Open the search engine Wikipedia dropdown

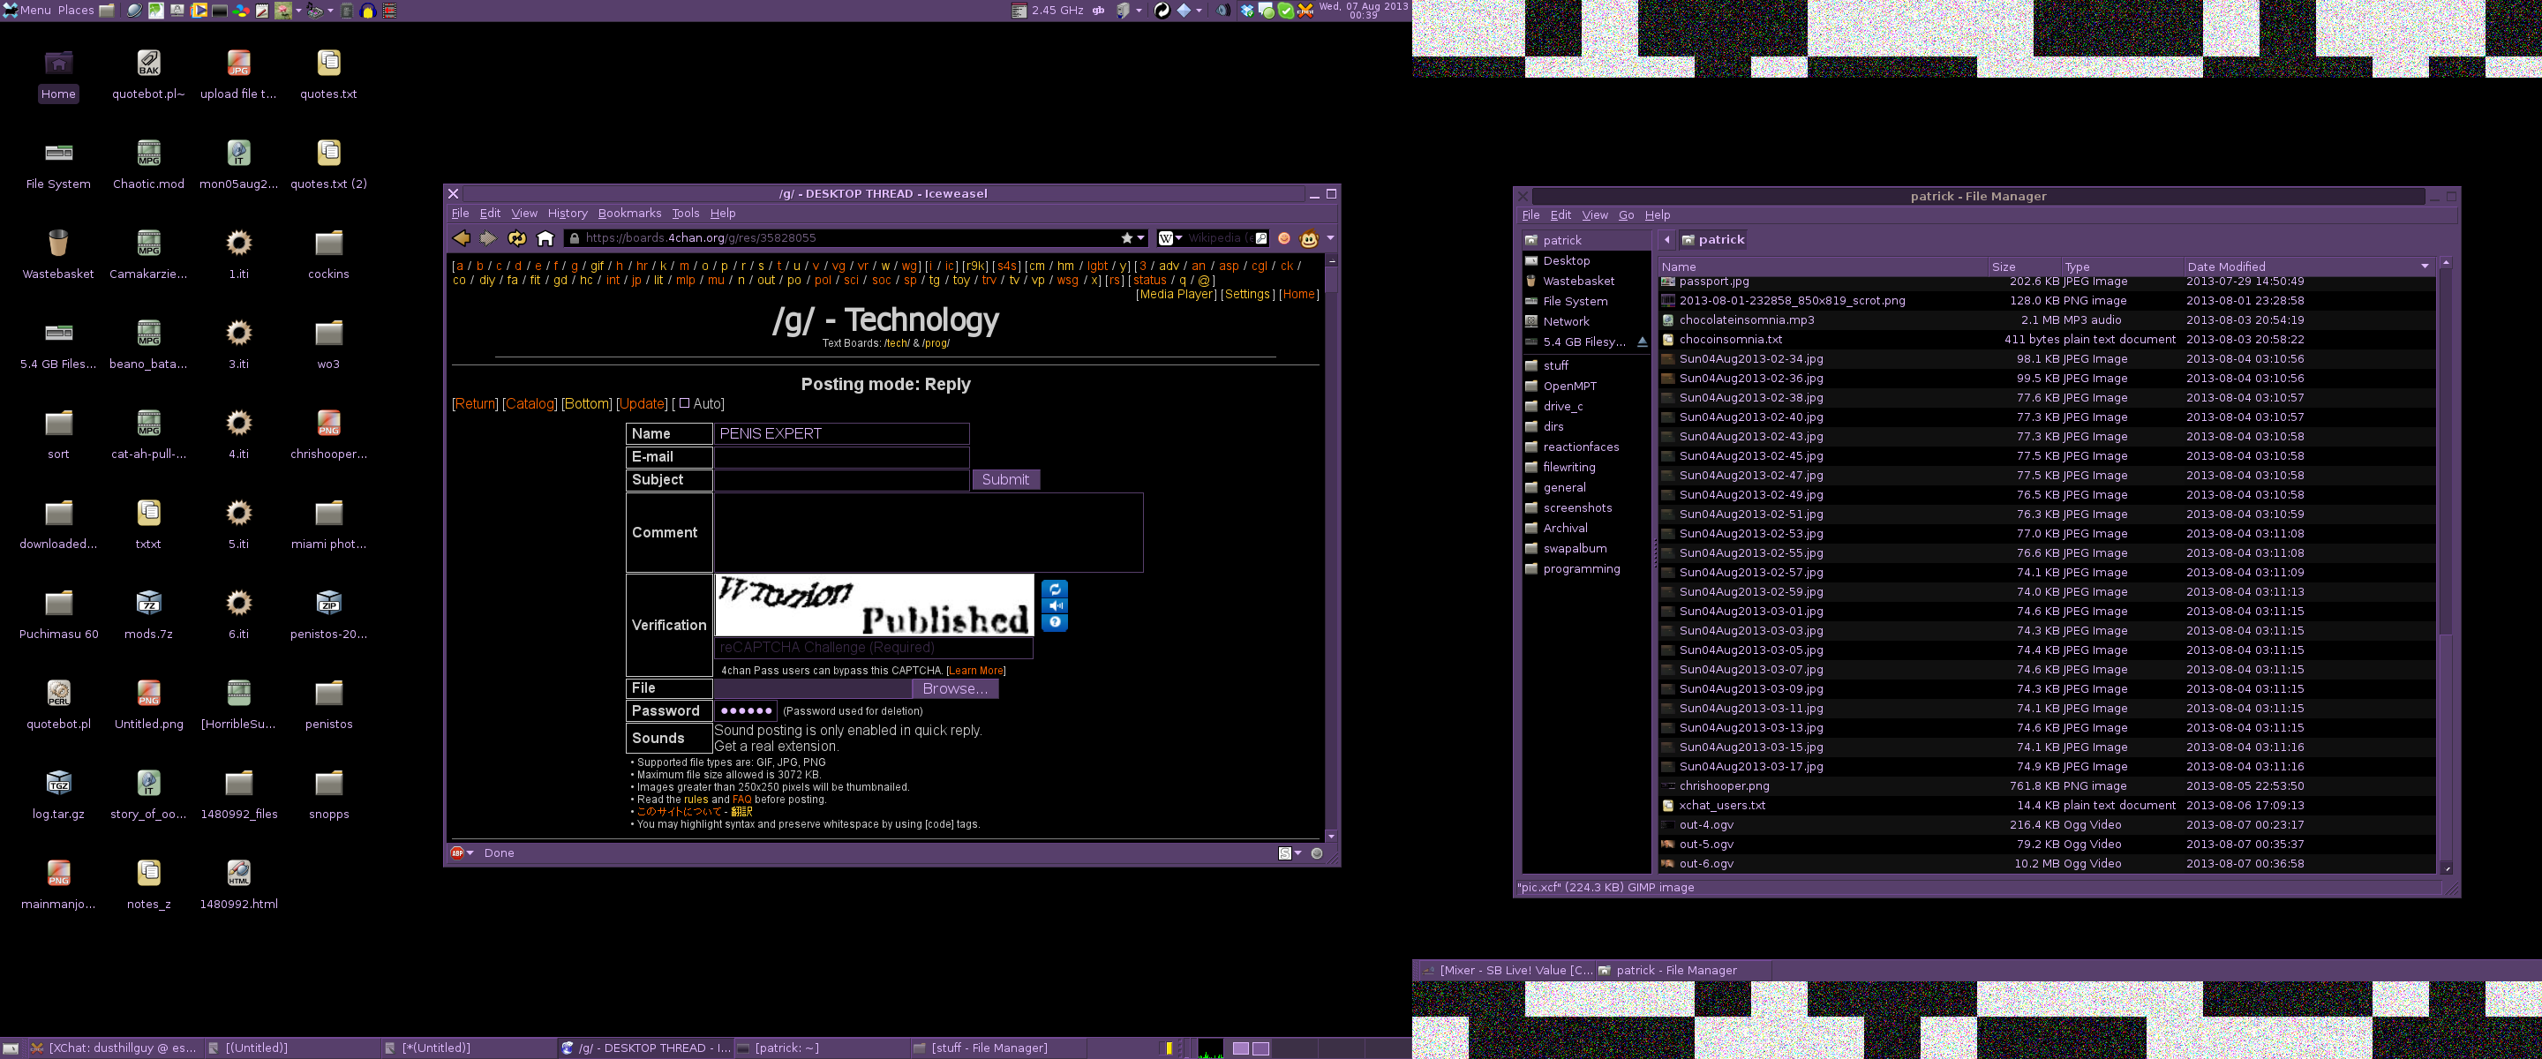click(x=1179, y=238)
